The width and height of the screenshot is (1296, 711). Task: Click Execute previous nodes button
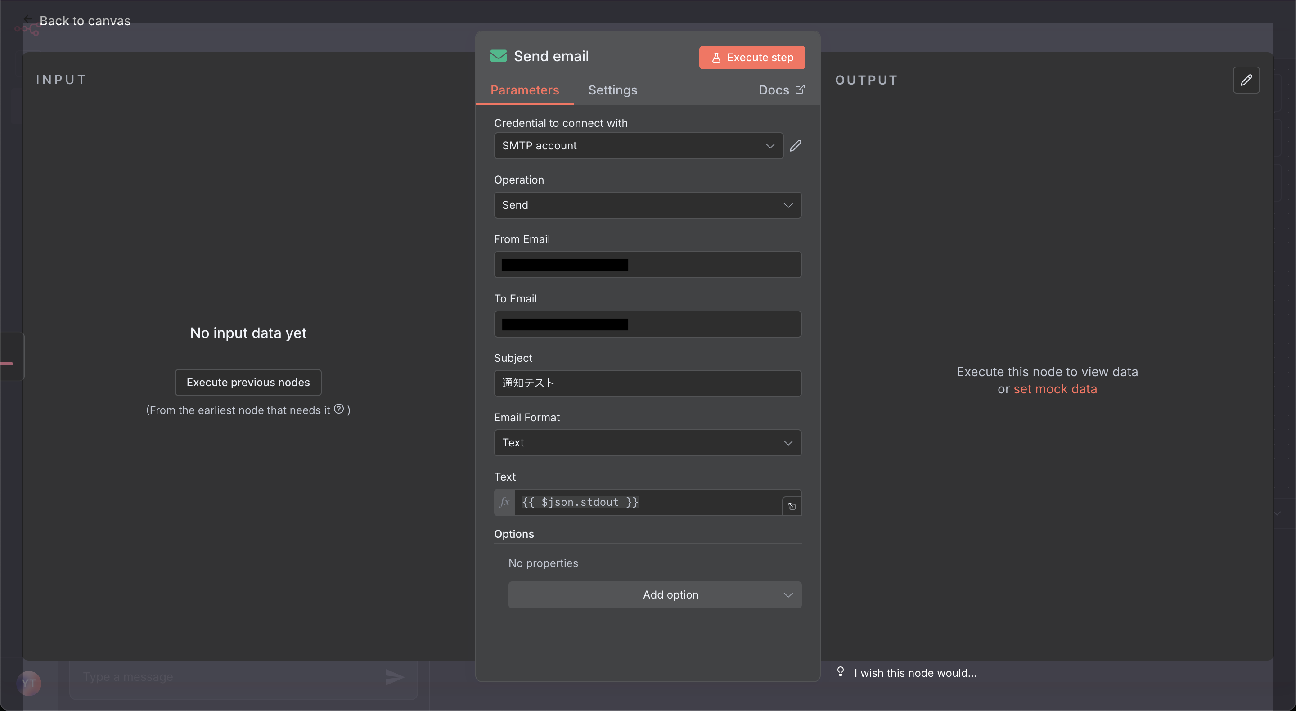(248, 382)
